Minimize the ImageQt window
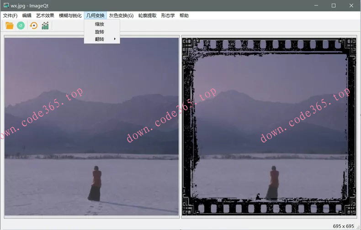Image resolution: width=361 pixels, height=230 pixels. (x=316, y=5)
